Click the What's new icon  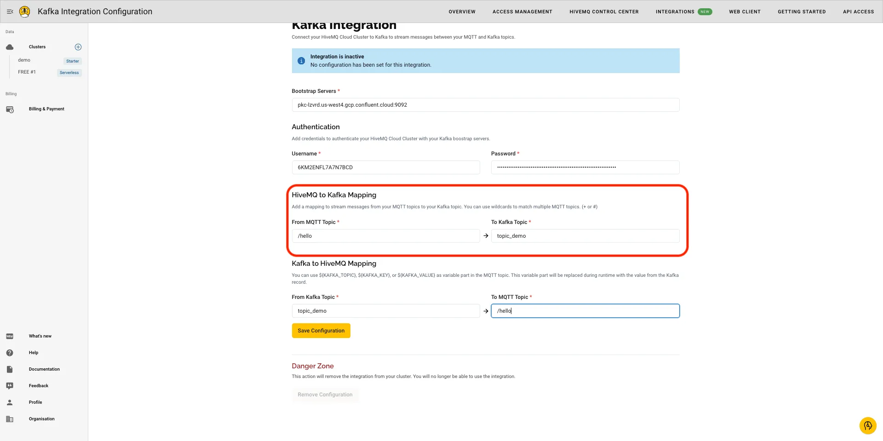pos(10,336)
